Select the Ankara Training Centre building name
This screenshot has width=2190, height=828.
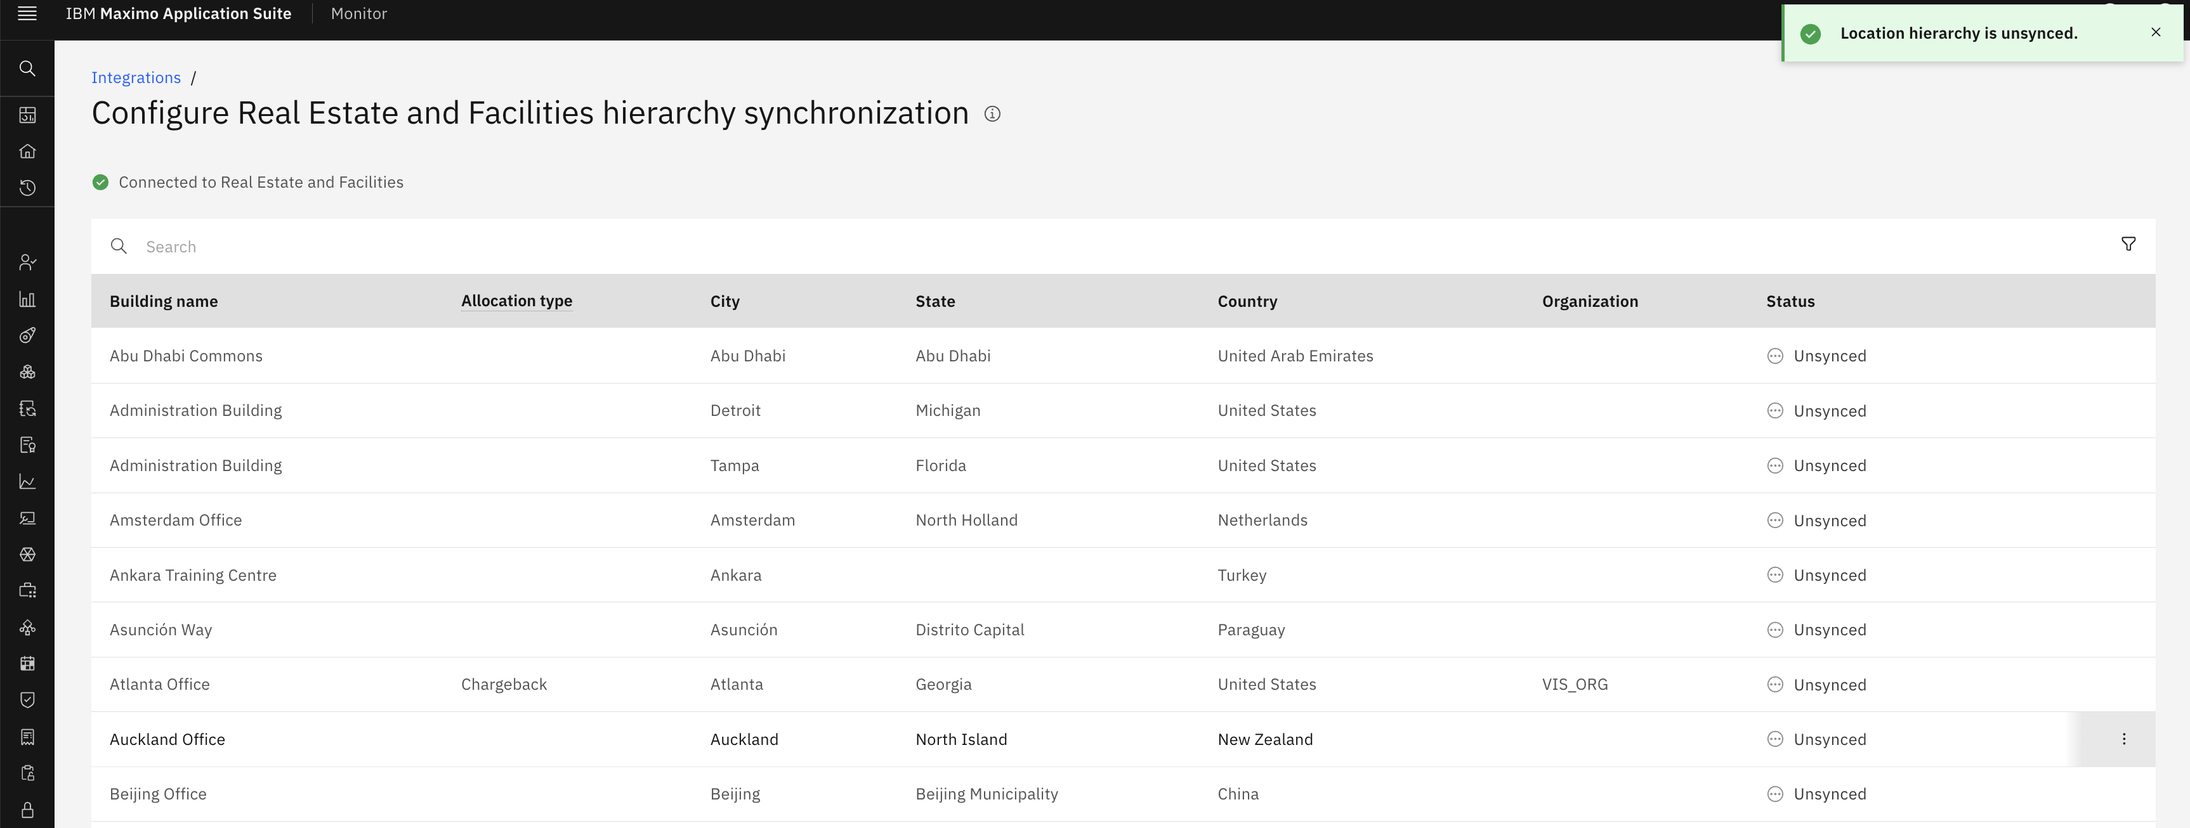[193, 575]
